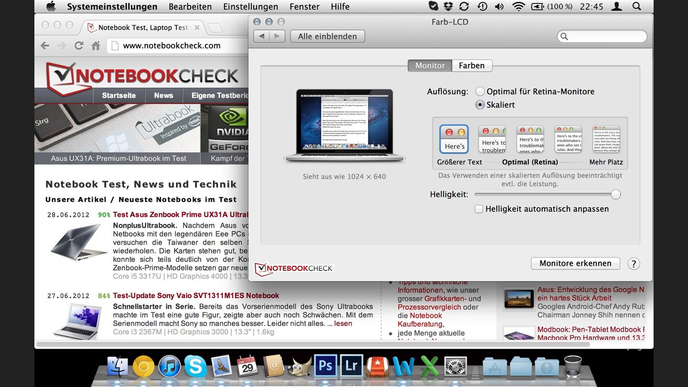
Task: Click the Skype status icon in the menu bar
Action: [x=433, y=6]
